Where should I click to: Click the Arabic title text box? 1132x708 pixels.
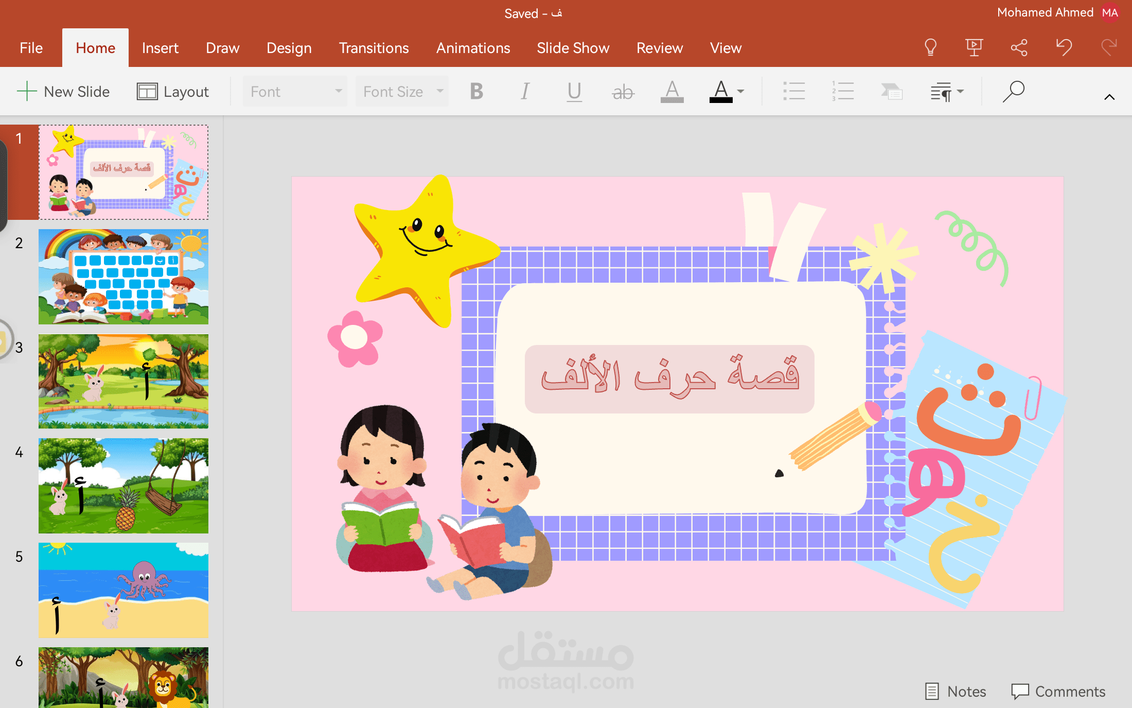(x=669, y=379)
